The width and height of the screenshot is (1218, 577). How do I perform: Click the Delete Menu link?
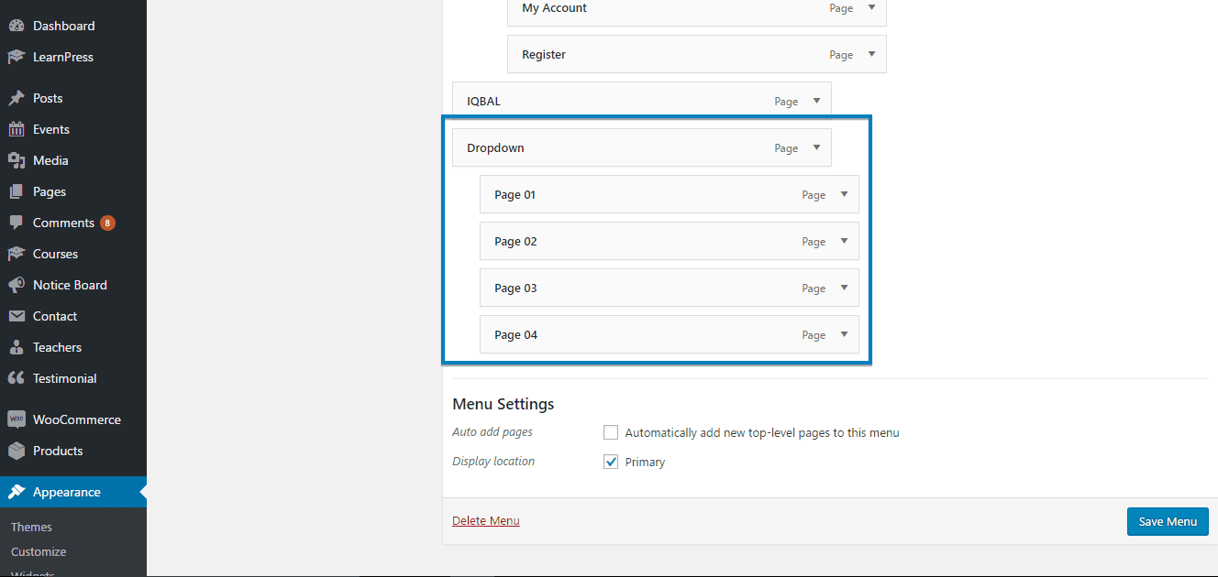point(485,520)
